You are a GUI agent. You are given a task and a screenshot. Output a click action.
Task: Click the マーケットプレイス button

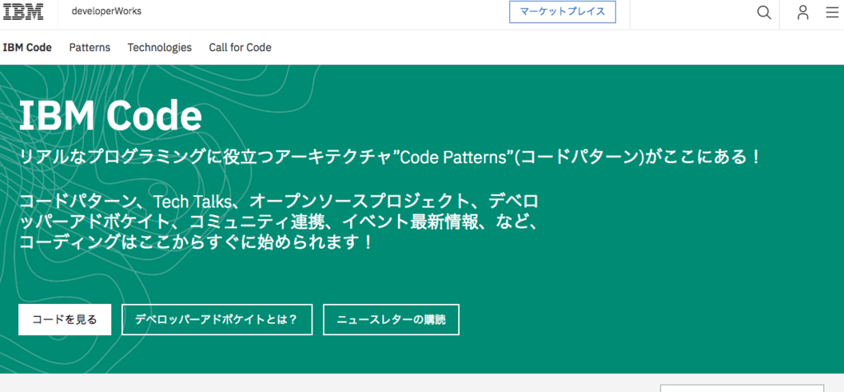pos(562,12)
